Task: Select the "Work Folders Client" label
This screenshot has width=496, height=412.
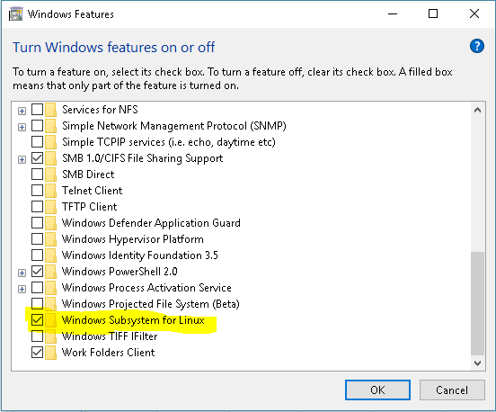Action: tap(108, 353)
